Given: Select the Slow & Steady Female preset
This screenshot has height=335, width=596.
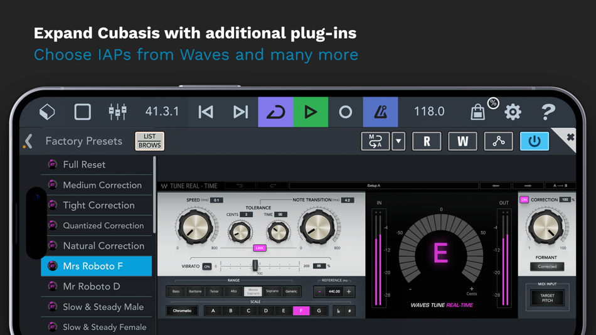Looking at the screenshot, I should tap(96, 327).
